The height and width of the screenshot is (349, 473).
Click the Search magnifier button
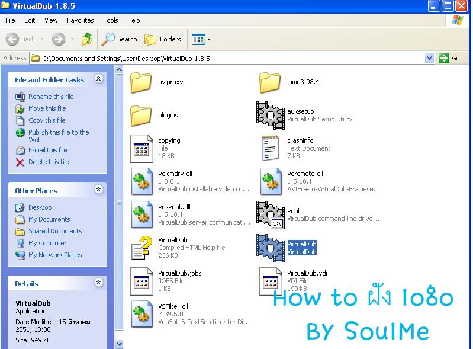click(119, 39)
